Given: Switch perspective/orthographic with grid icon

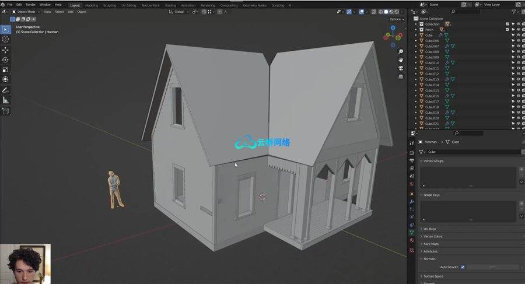Looking at the screenshot, I should tap(400, 77).
